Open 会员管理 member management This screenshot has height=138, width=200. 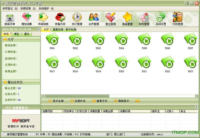(x=94, y=19)
